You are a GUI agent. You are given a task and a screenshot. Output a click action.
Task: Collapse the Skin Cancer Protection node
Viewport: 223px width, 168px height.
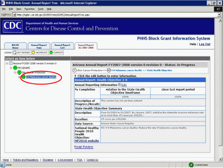click(15, 72)
